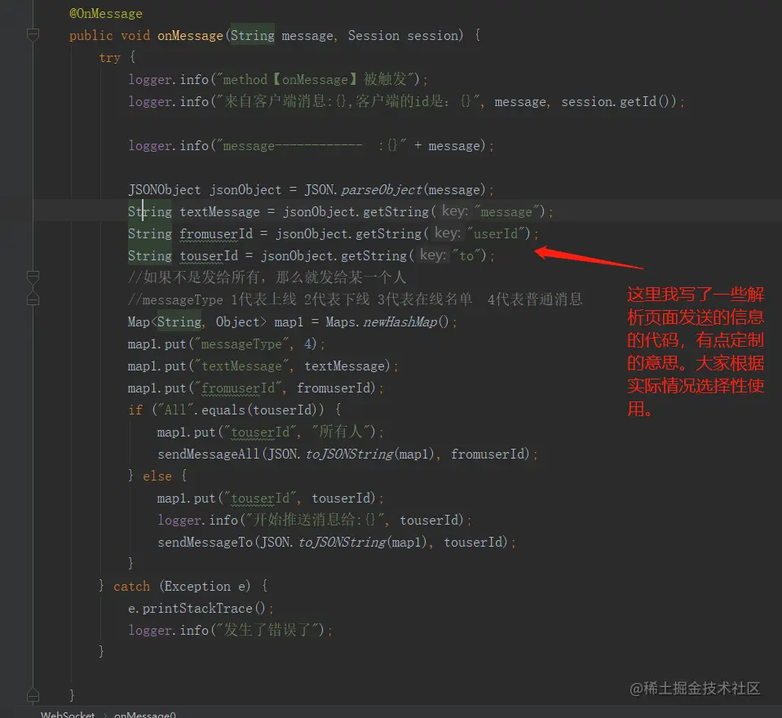The image size is (782, 718).
Task: Click the '发生了错误了' log string
Action: click(267, 630)
